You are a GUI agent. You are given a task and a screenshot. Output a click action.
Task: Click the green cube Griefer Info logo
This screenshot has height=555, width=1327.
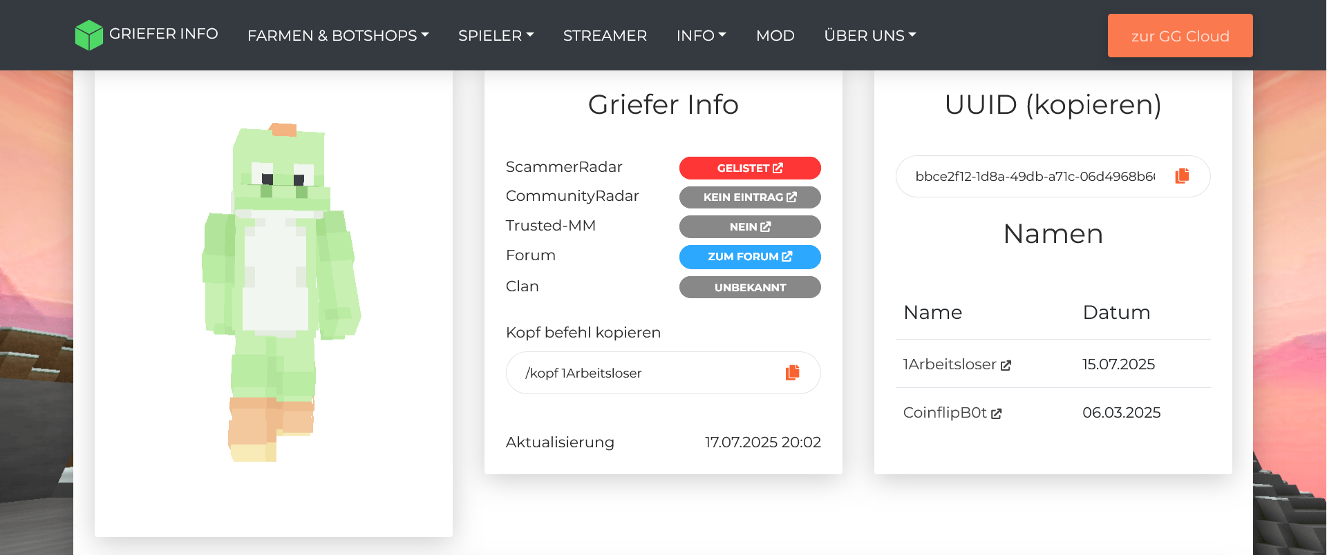[88, 35]
